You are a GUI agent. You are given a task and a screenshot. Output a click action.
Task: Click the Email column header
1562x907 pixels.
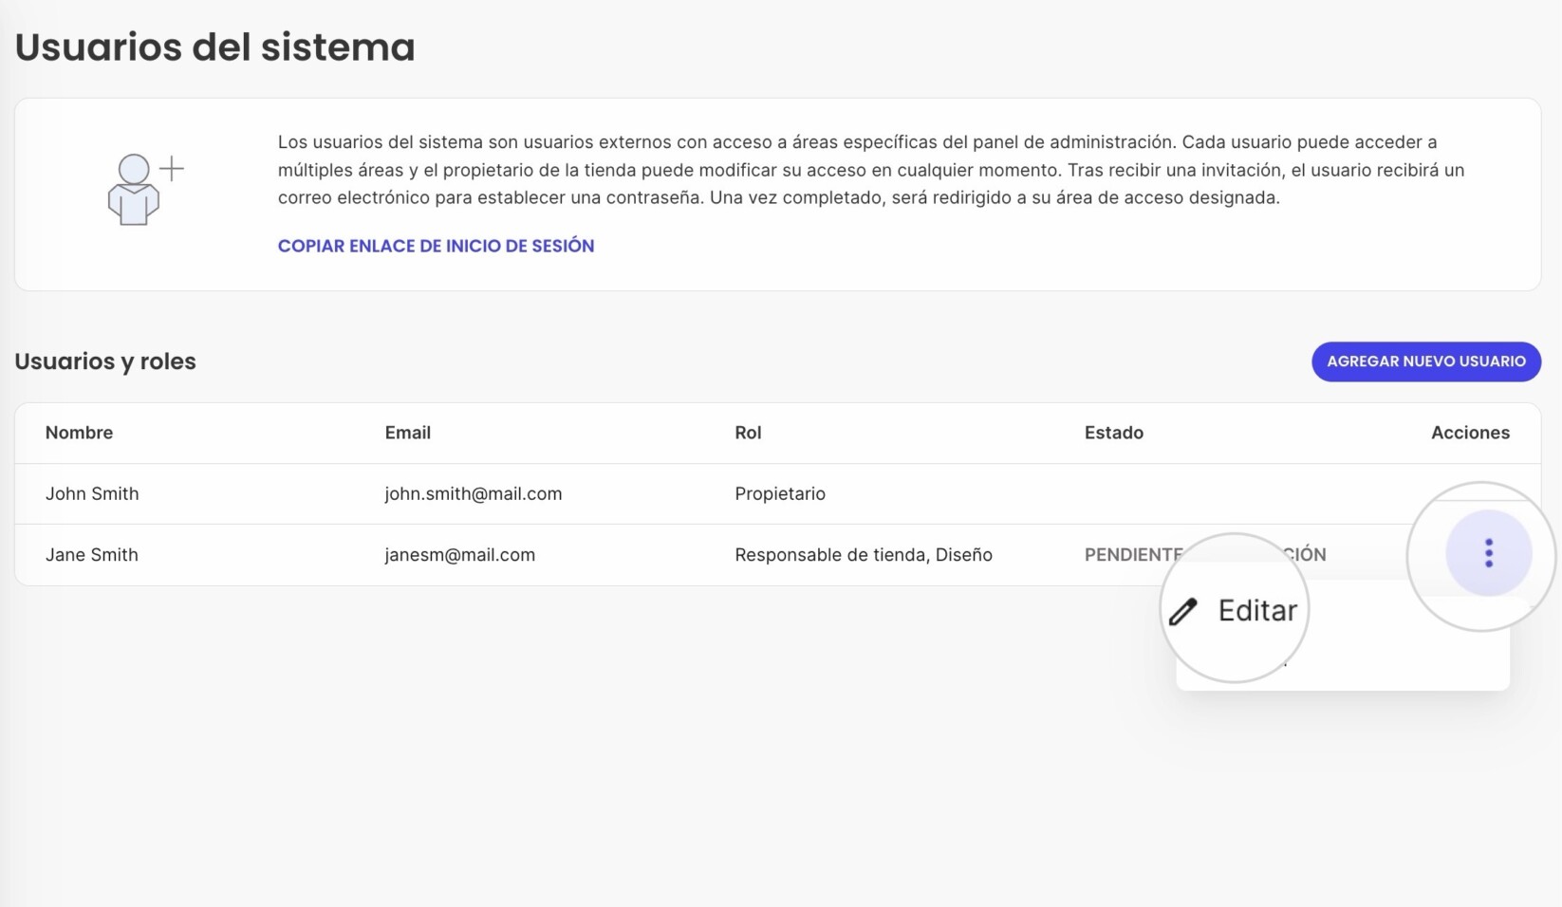(407, 433)
